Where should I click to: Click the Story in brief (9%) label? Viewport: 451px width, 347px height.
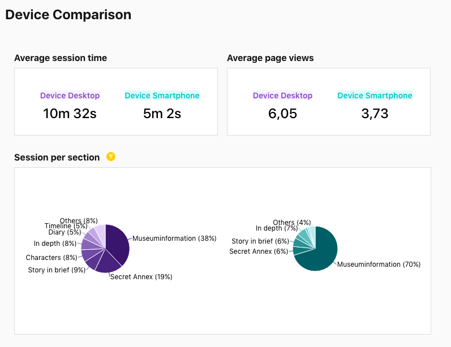pos(57,270)
